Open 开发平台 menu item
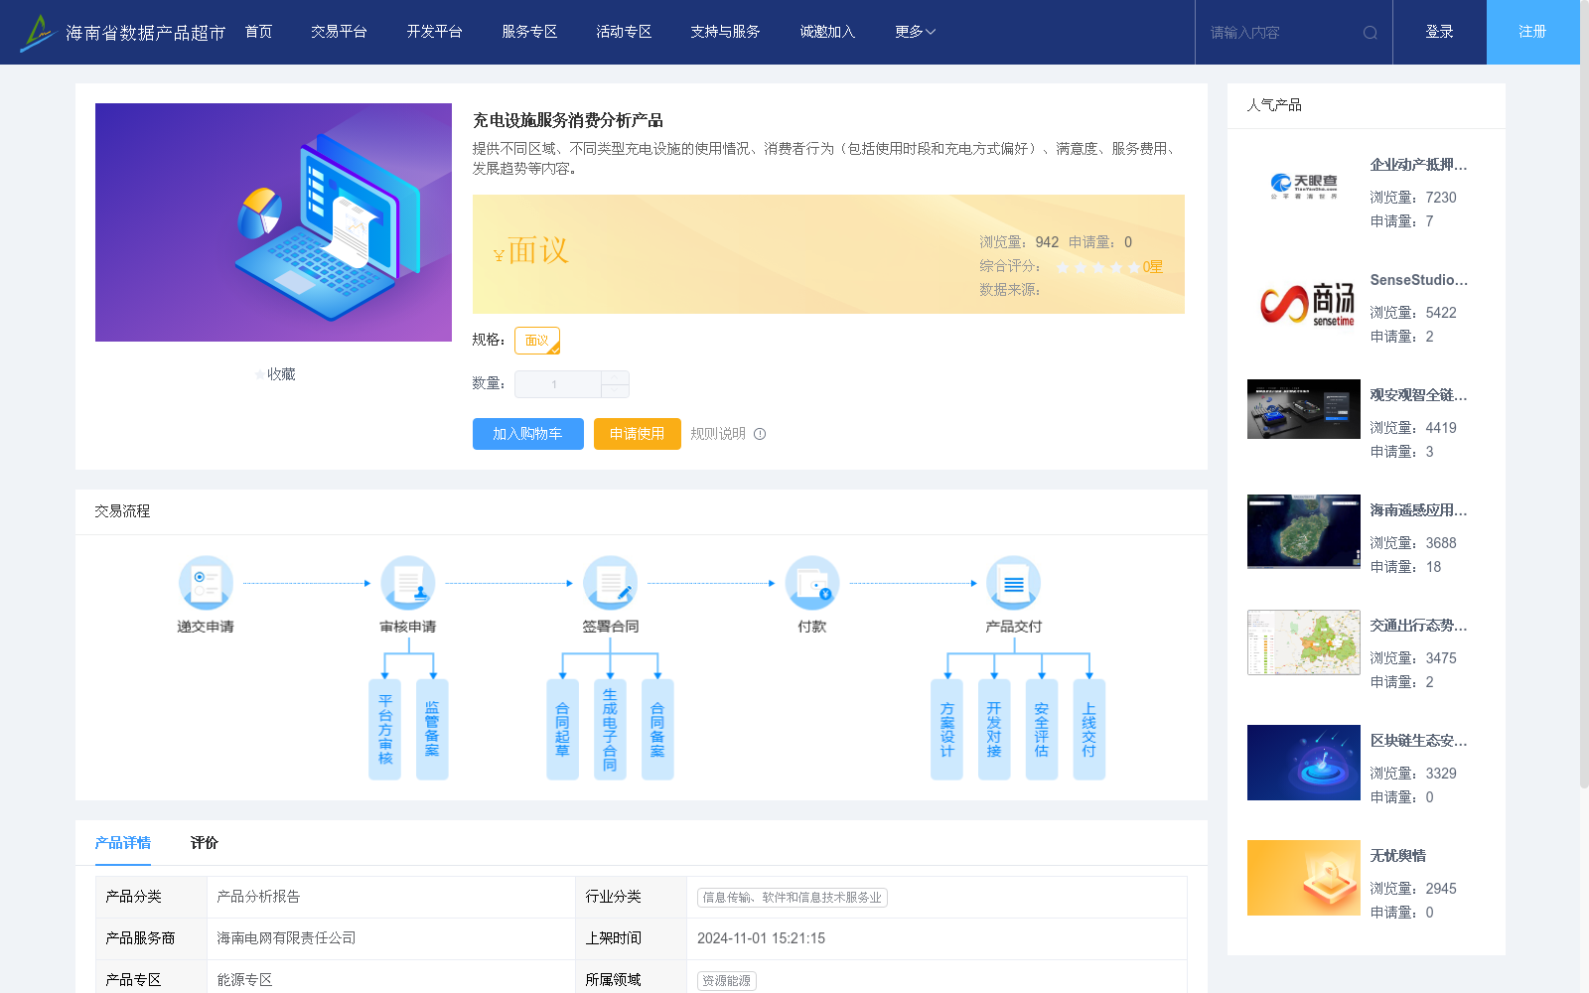This screenshot has width=1589, height=993. (434, 32)
